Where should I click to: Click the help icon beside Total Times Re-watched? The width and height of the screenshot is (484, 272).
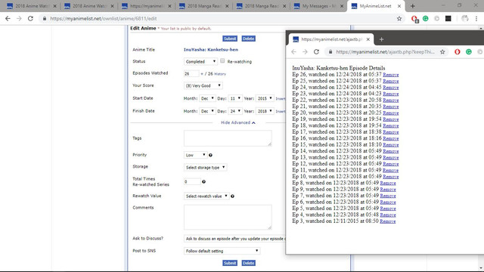203,181
